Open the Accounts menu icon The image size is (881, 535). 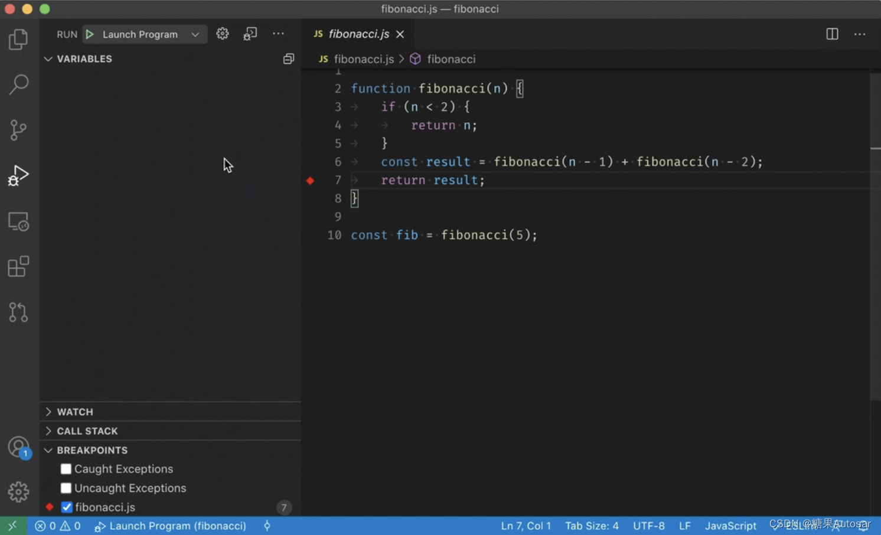[x=18, y=447]
